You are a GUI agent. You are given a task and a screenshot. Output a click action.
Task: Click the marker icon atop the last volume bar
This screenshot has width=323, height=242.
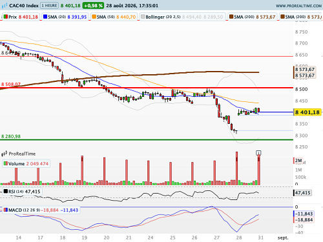[258, 153]
